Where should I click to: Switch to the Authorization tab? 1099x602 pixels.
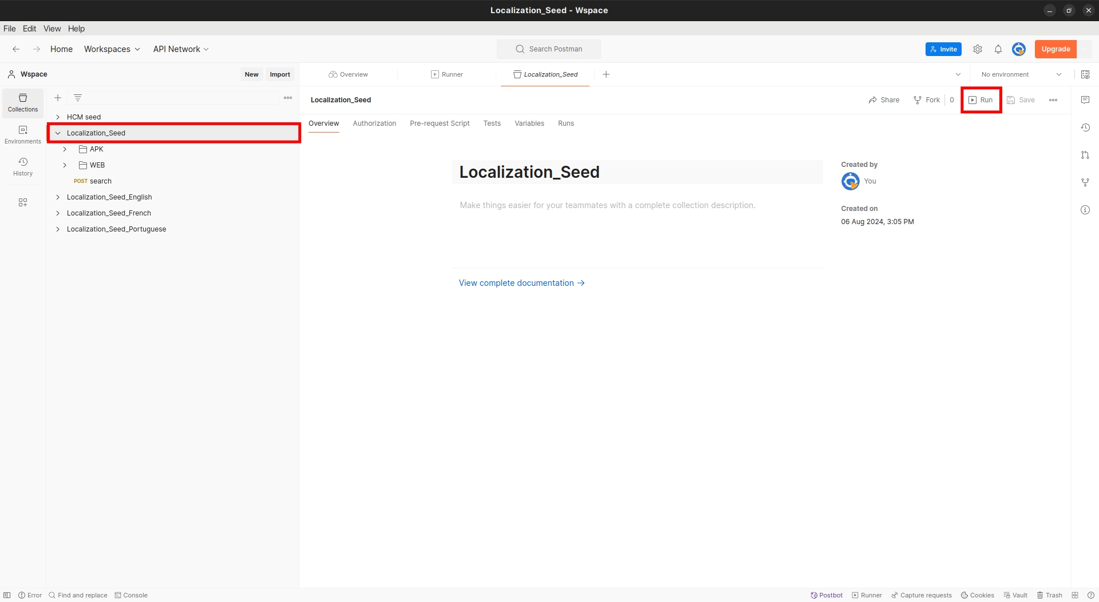point(374,123)
